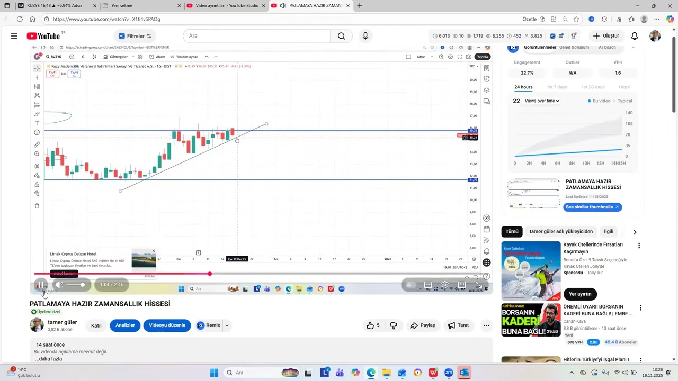Switch to the RUZYE 16,48 browser tab
Image resolution: width=678 pixels, height=381 pixels.
57,6
